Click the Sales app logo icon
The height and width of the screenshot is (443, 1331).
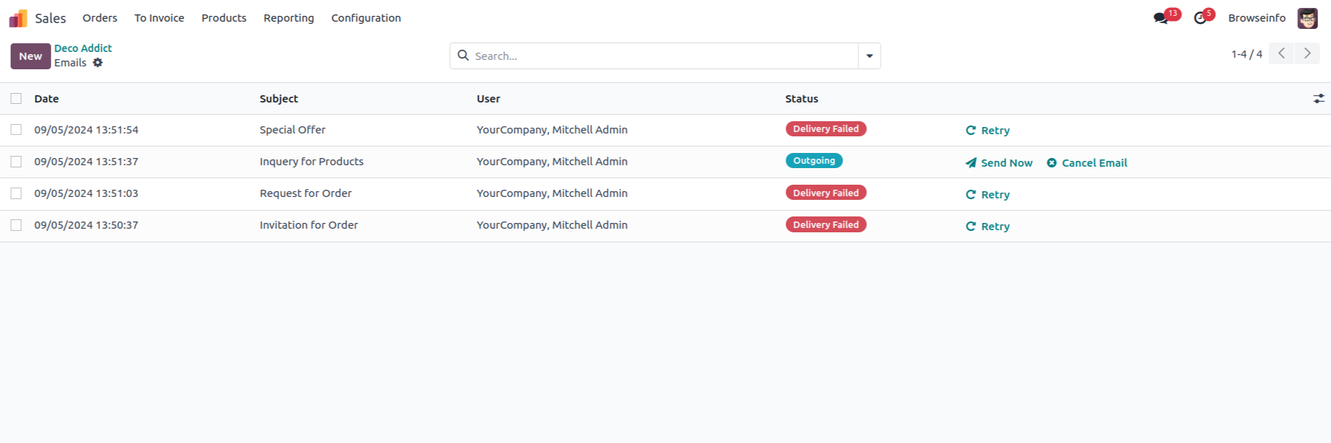click(x=18, y=18)
